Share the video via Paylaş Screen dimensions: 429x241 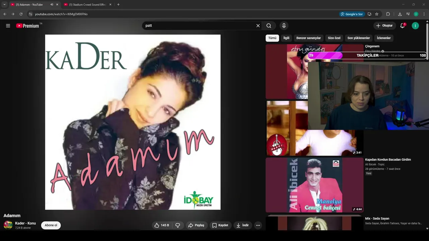pos(196,225)
